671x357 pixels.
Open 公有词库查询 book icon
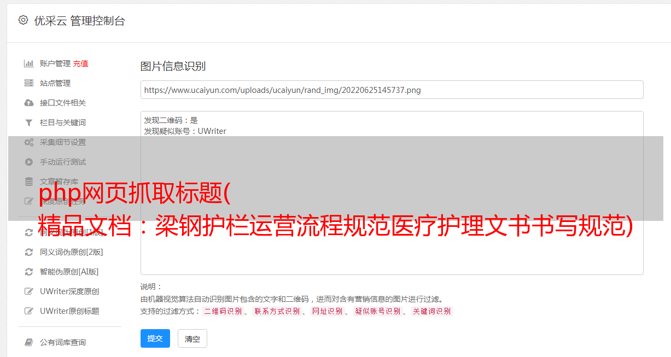(x=29, y=342)
